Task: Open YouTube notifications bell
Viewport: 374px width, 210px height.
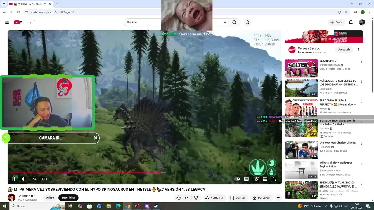Action: point(351,22)
